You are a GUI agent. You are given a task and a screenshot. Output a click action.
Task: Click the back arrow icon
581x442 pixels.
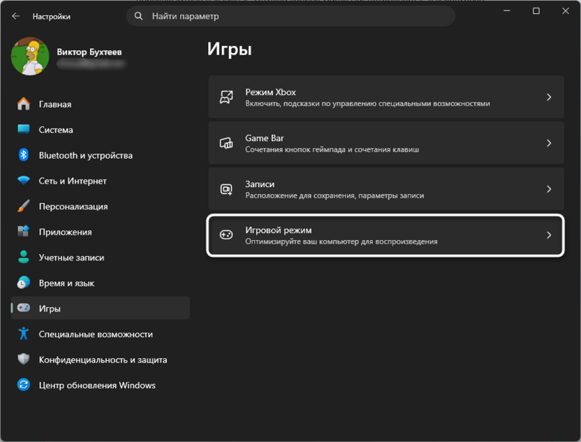tap(15, 16)
